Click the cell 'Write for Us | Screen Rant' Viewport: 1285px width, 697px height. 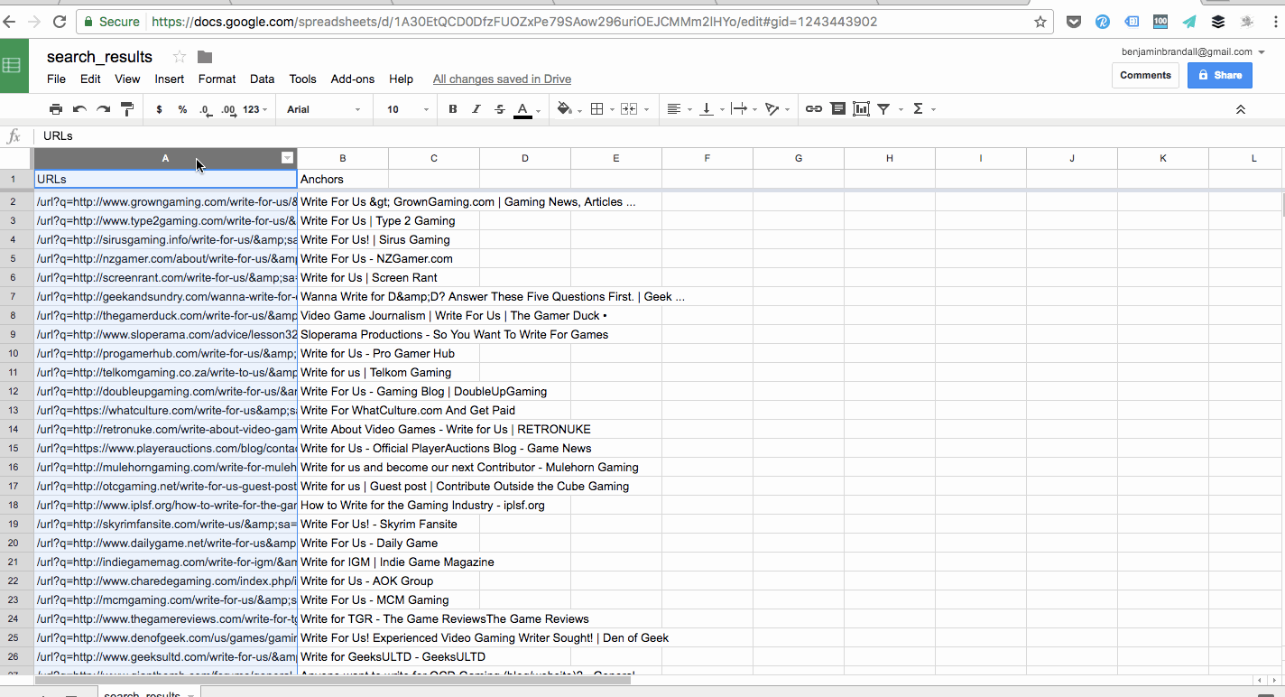[x=343, y=277]
